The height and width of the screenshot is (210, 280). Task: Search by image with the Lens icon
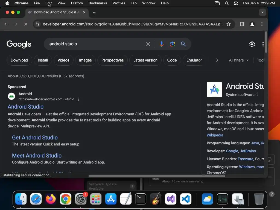tap(172, 44)
